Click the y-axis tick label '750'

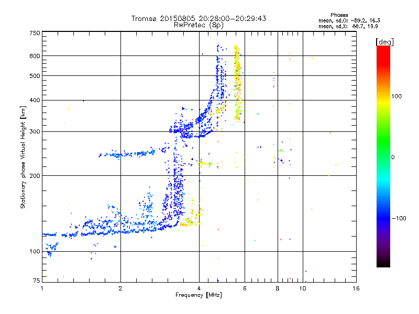(x=35, y=33)
